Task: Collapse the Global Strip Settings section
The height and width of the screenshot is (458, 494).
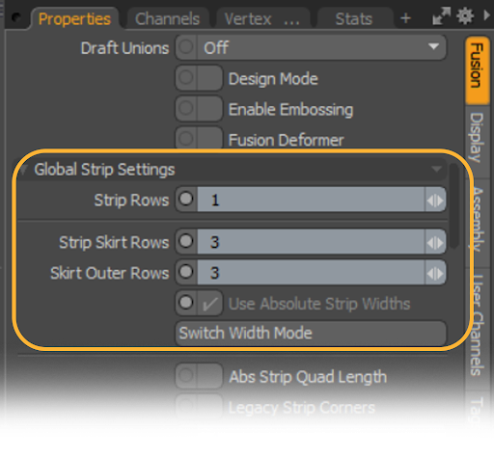Action: coord(23,169)
